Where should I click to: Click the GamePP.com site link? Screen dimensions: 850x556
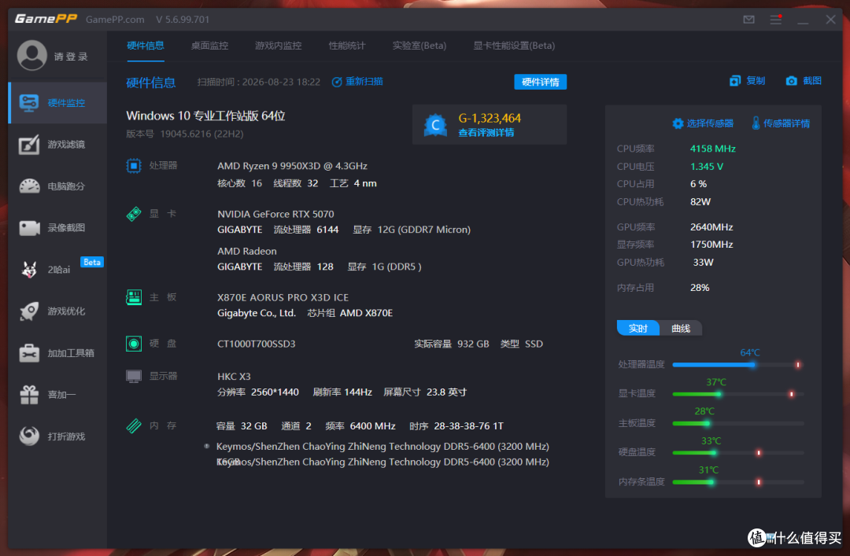115,20
